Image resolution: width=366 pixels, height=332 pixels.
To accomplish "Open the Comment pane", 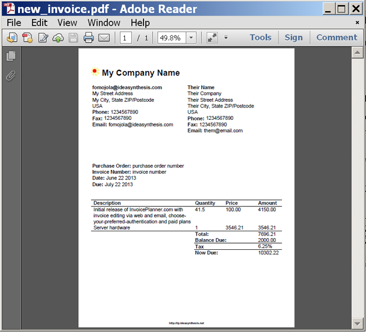I will tap(337, 38).
